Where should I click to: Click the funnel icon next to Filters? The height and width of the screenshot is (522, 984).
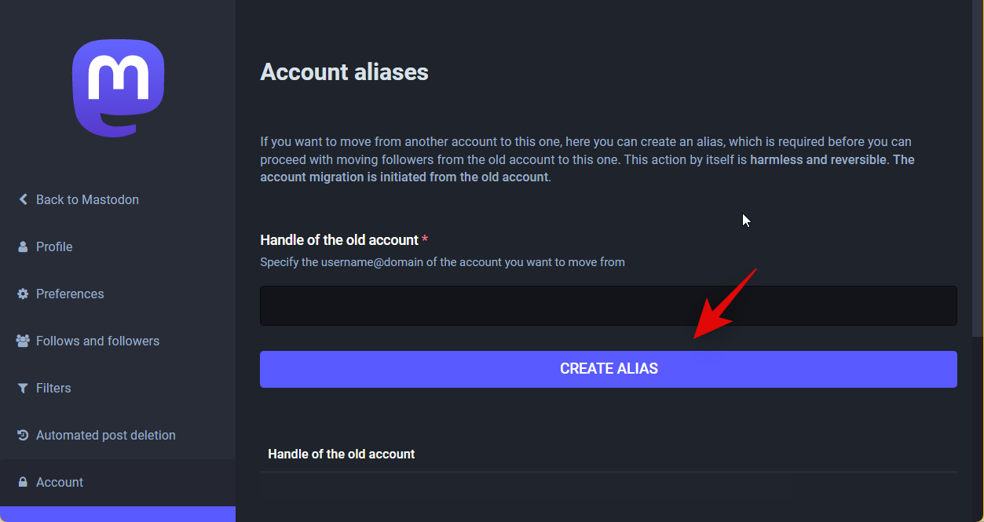[x=23, y=388]
